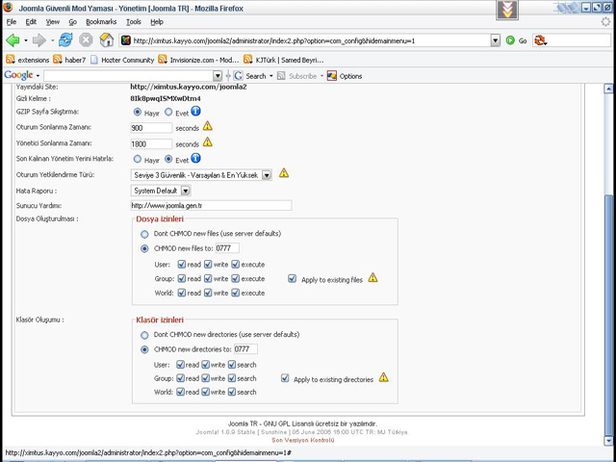
Task: Click the site favicon in the address bar
Action: pyautogui.click(x=126, y=40)
